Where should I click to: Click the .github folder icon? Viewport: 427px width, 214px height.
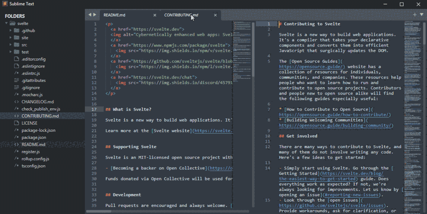(x=17, y=31)
